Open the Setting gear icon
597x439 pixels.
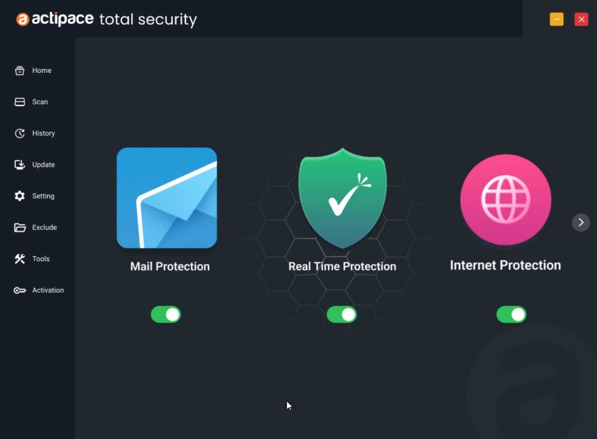[20, 196]
